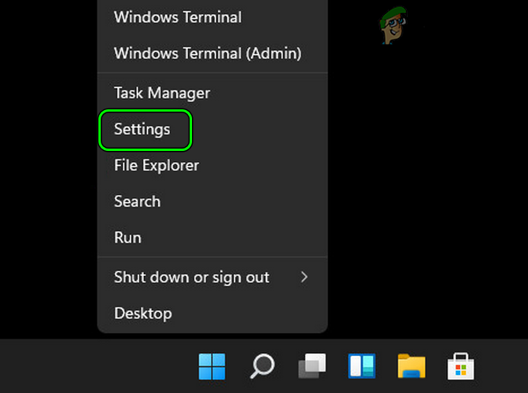Screen dimensions: 528x393
Task: Expand the Shut down or sign out submenu
Action: (x=192, y=277)
